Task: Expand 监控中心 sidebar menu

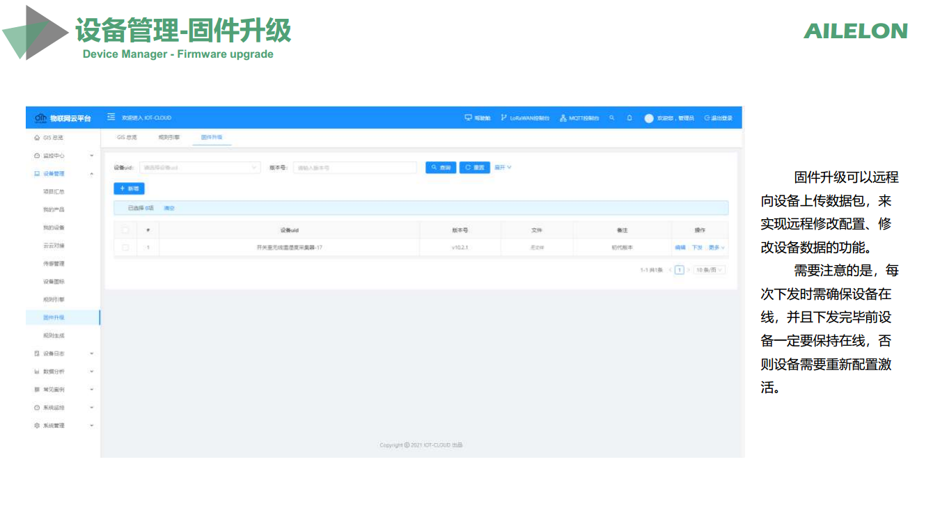Action: coord(63,156)
